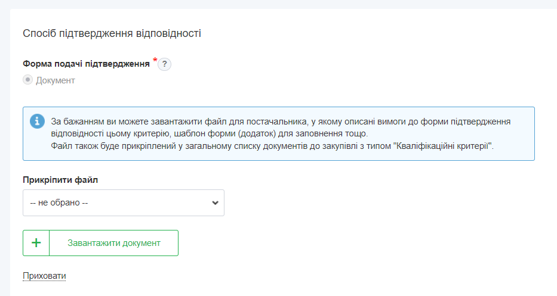Click the chevron arrow of the file selector
This screenshot has width=557, height=296.
point(216,203)
